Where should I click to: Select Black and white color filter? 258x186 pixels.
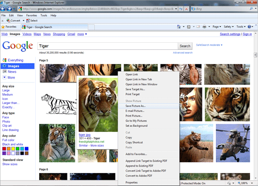coord(12,144)
